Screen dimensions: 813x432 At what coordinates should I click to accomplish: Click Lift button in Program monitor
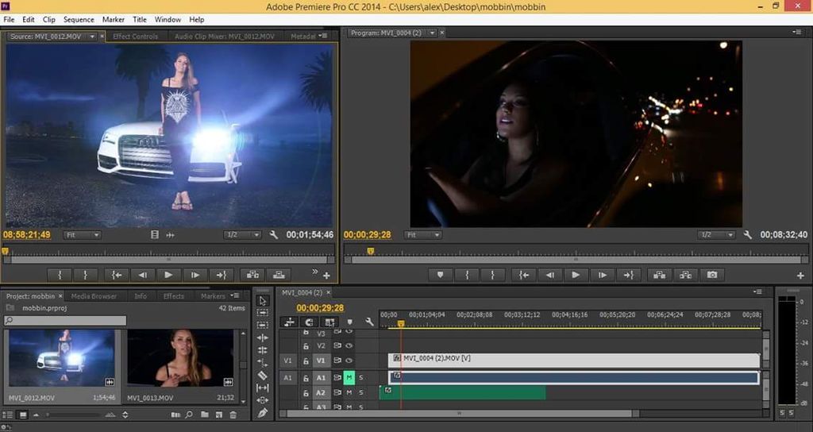pos(660,275)
